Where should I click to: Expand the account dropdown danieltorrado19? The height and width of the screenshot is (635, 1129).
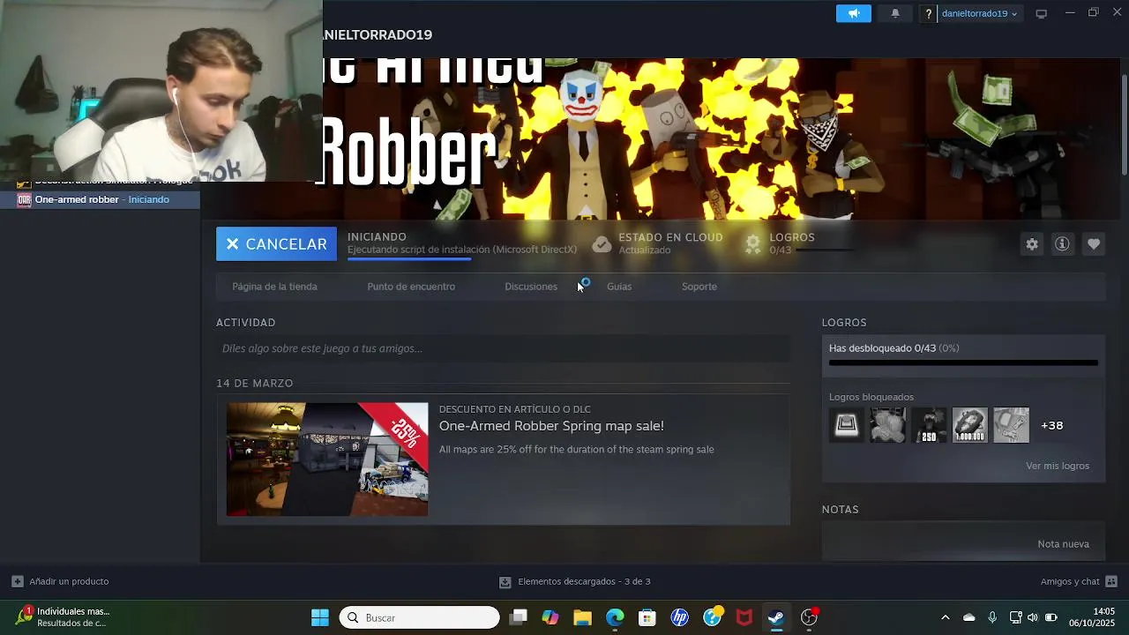(979, 13)
